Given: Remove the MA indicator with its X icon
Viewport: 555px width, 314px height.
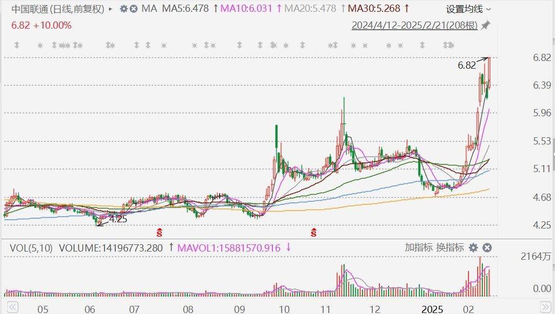Looking at the screenshot, I should 134,9.
